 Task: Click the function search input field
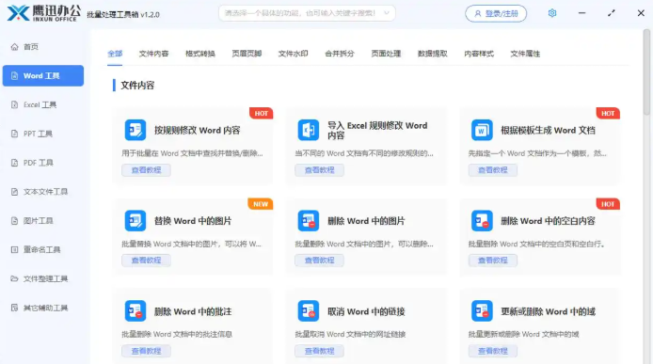coord(307,13)
